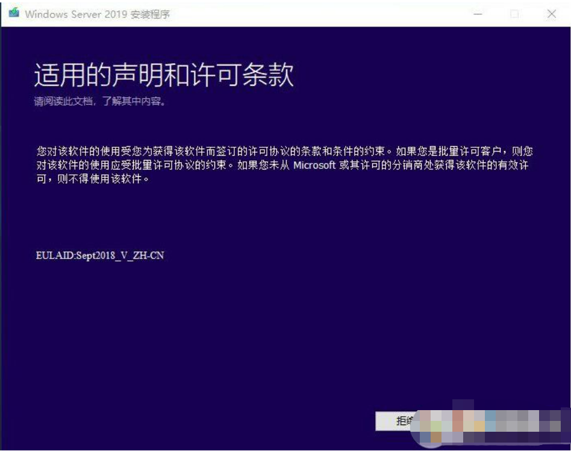Click the heading 适用的声明和许可条款
The image size is (571, 451).
tap(164, 75)
